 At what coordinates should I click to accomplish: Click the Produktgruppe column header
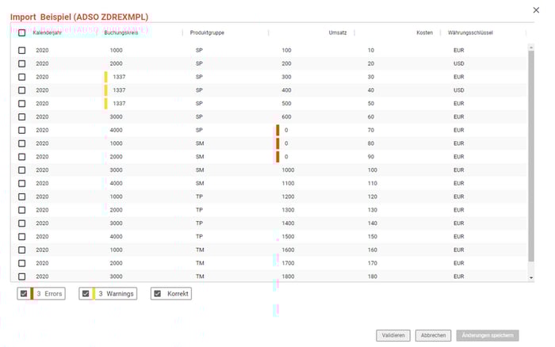click(x=207, y=32)
